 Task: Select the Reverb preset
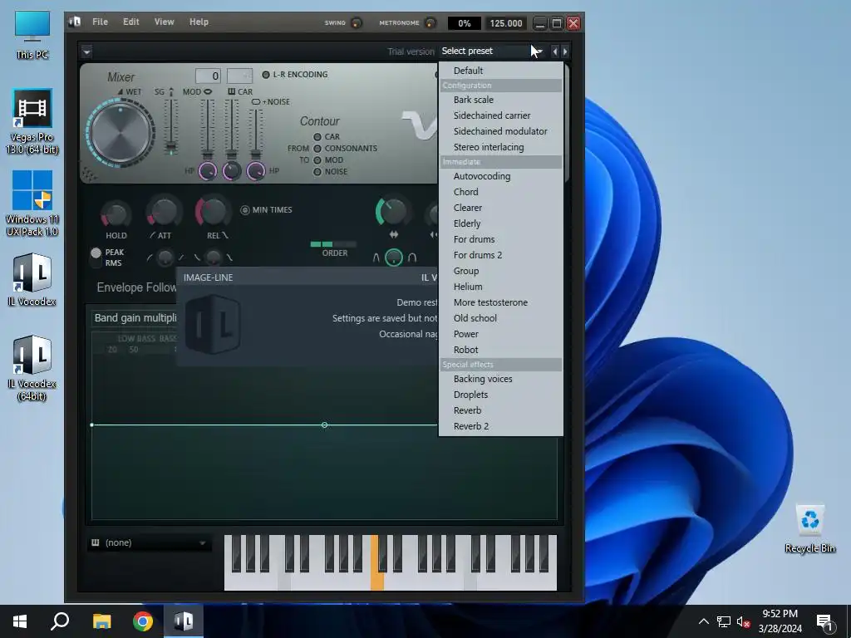(x=500, y=410)
